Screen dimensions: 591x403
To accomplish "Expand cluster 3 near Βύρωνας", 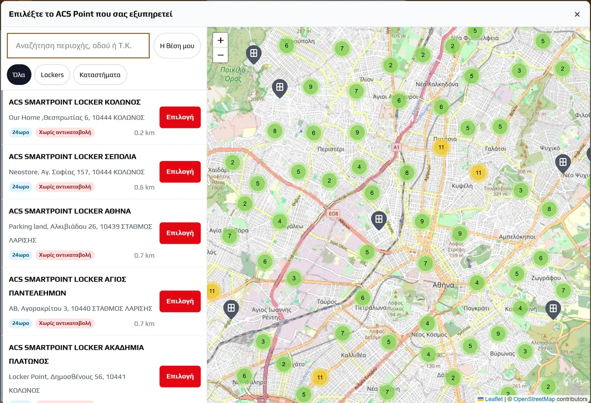I will 525,351.
